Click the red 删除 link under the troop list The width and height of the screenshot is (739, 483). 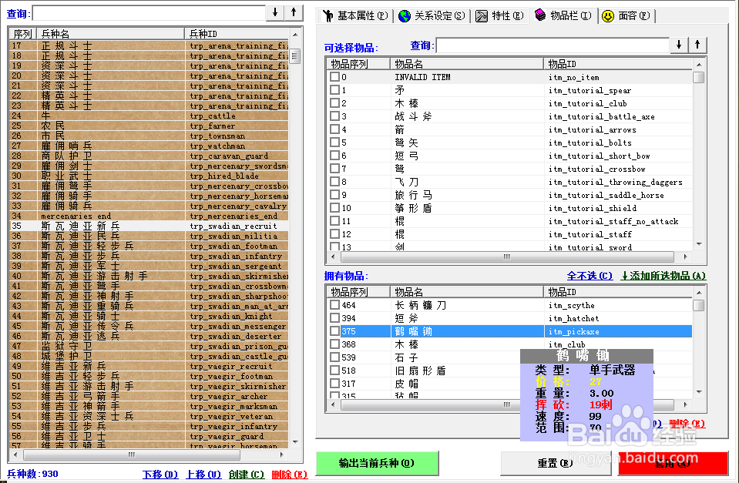pos(289,475)
